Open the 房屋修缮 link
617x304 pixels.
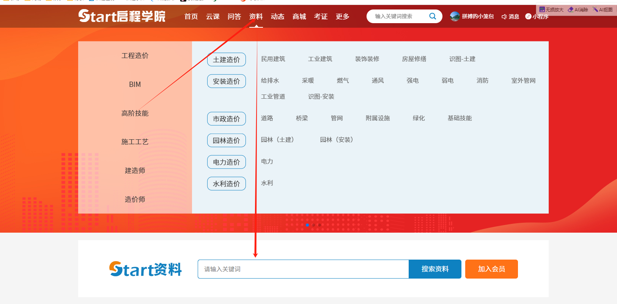414,59
